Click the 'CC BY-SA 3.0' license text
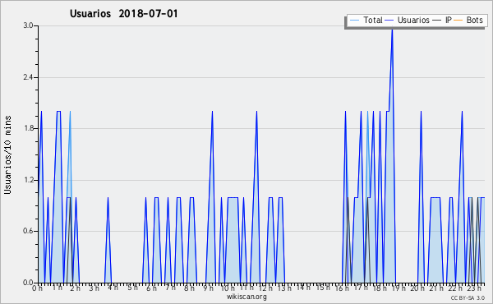Screen dimensions: 493x304 tap(468, 297)
